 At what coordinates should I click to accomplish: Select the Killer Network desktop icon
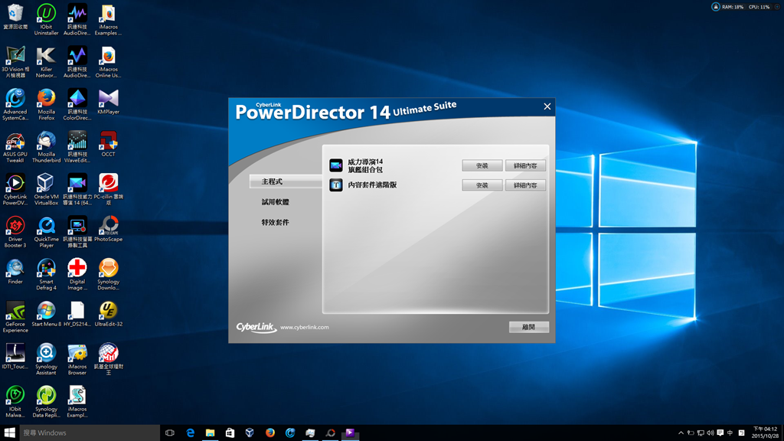click(x=46, y=62)
